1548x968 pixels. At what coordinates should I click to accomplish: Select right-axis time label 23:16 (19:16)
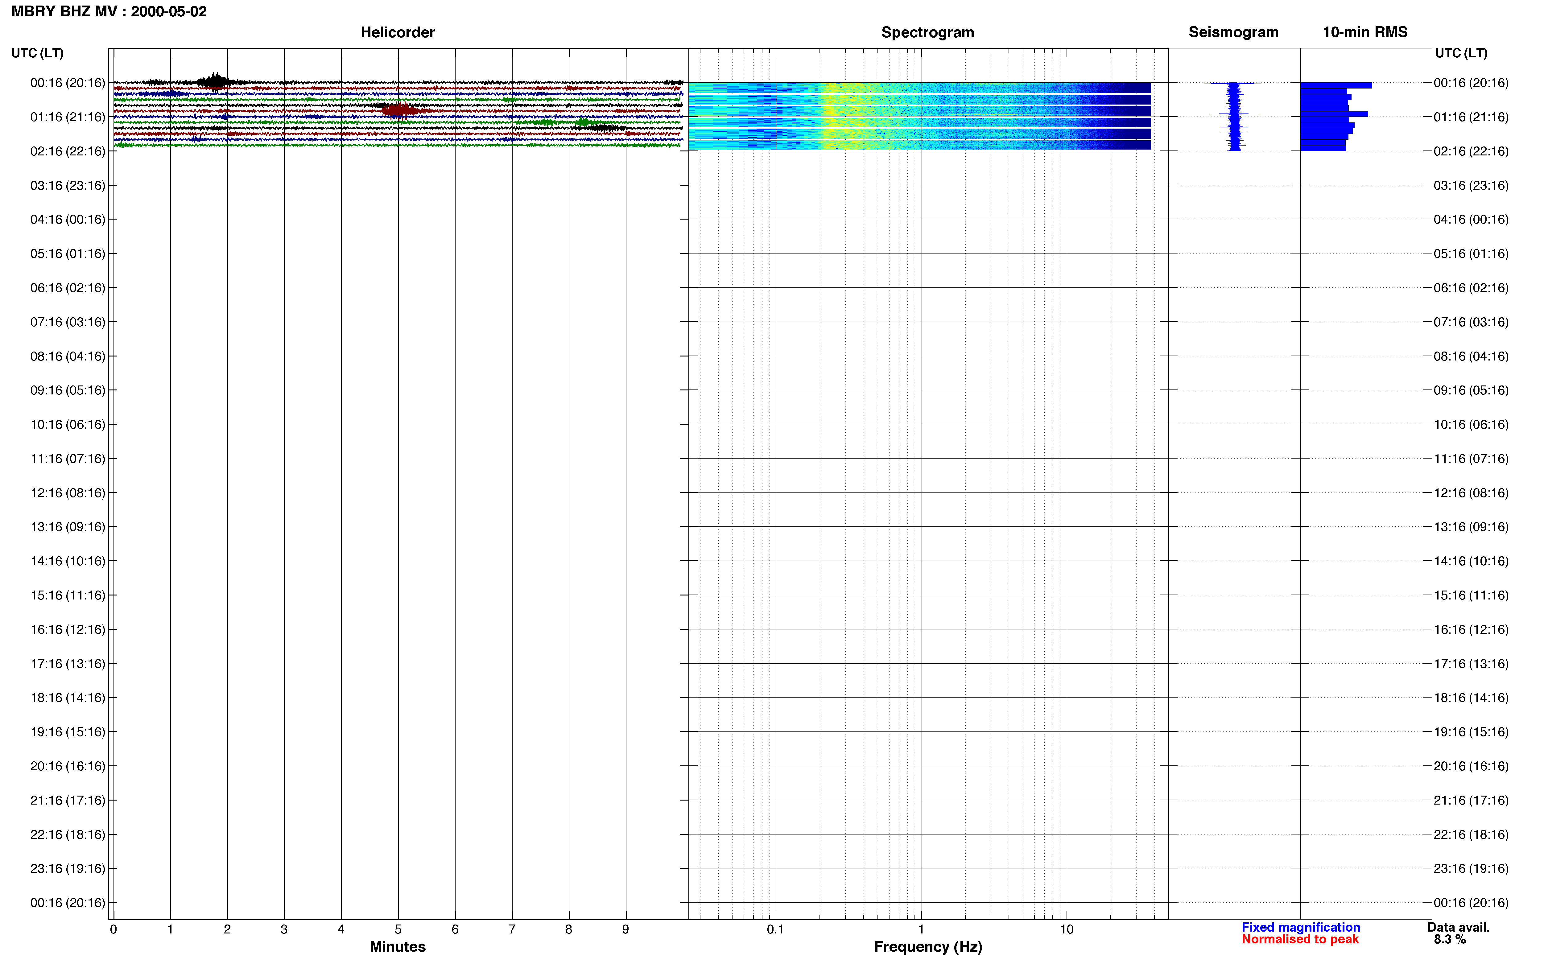[x=1471, y=869]
